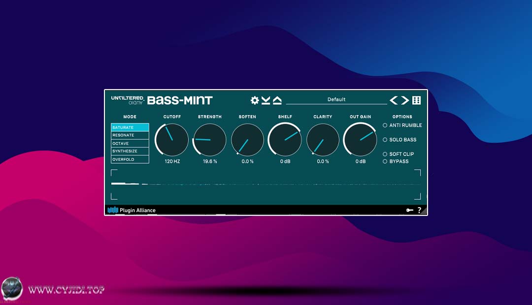
Task: Click the license key icon
Action: tap(409, 210)
